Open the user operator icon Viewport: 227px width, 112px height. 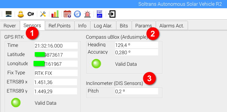(21, 14)
